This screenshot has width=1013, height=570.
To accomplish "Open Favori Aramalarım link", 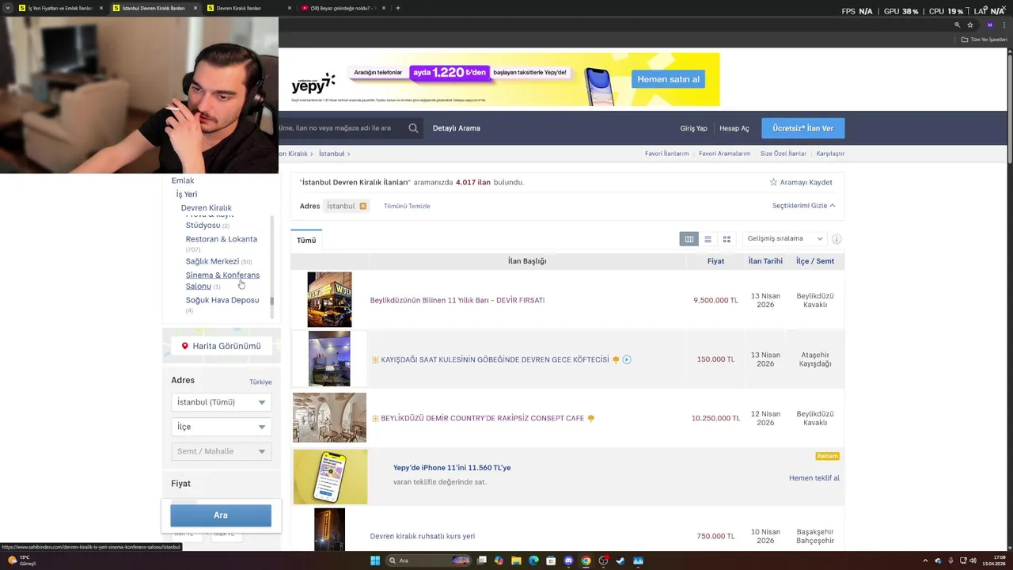I will coord(724,154).
